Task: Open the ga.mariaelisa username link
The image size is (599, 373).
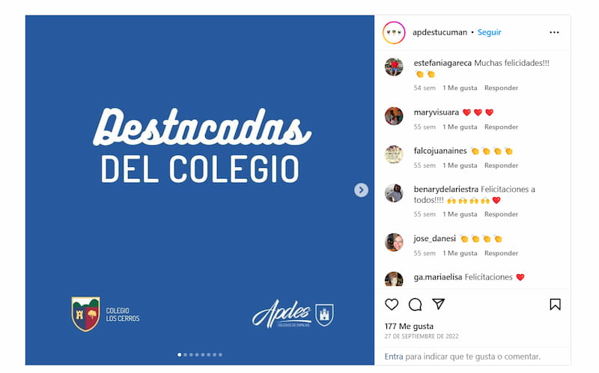Action: [x=438, y=277]
